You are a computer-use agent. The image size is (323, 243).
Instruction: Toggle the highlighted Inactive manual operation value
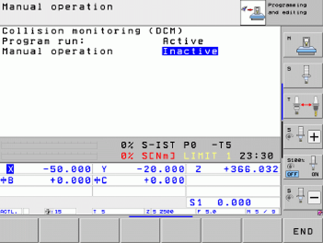tap(190, 51)
